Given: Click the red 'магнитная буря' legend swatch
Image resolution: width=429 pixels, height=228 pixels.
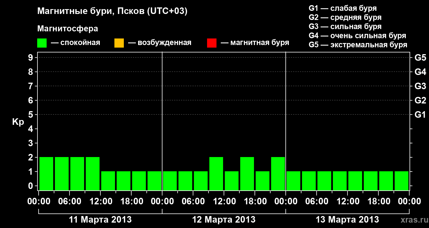Looking at the screenshot, I should pos(212,43).
